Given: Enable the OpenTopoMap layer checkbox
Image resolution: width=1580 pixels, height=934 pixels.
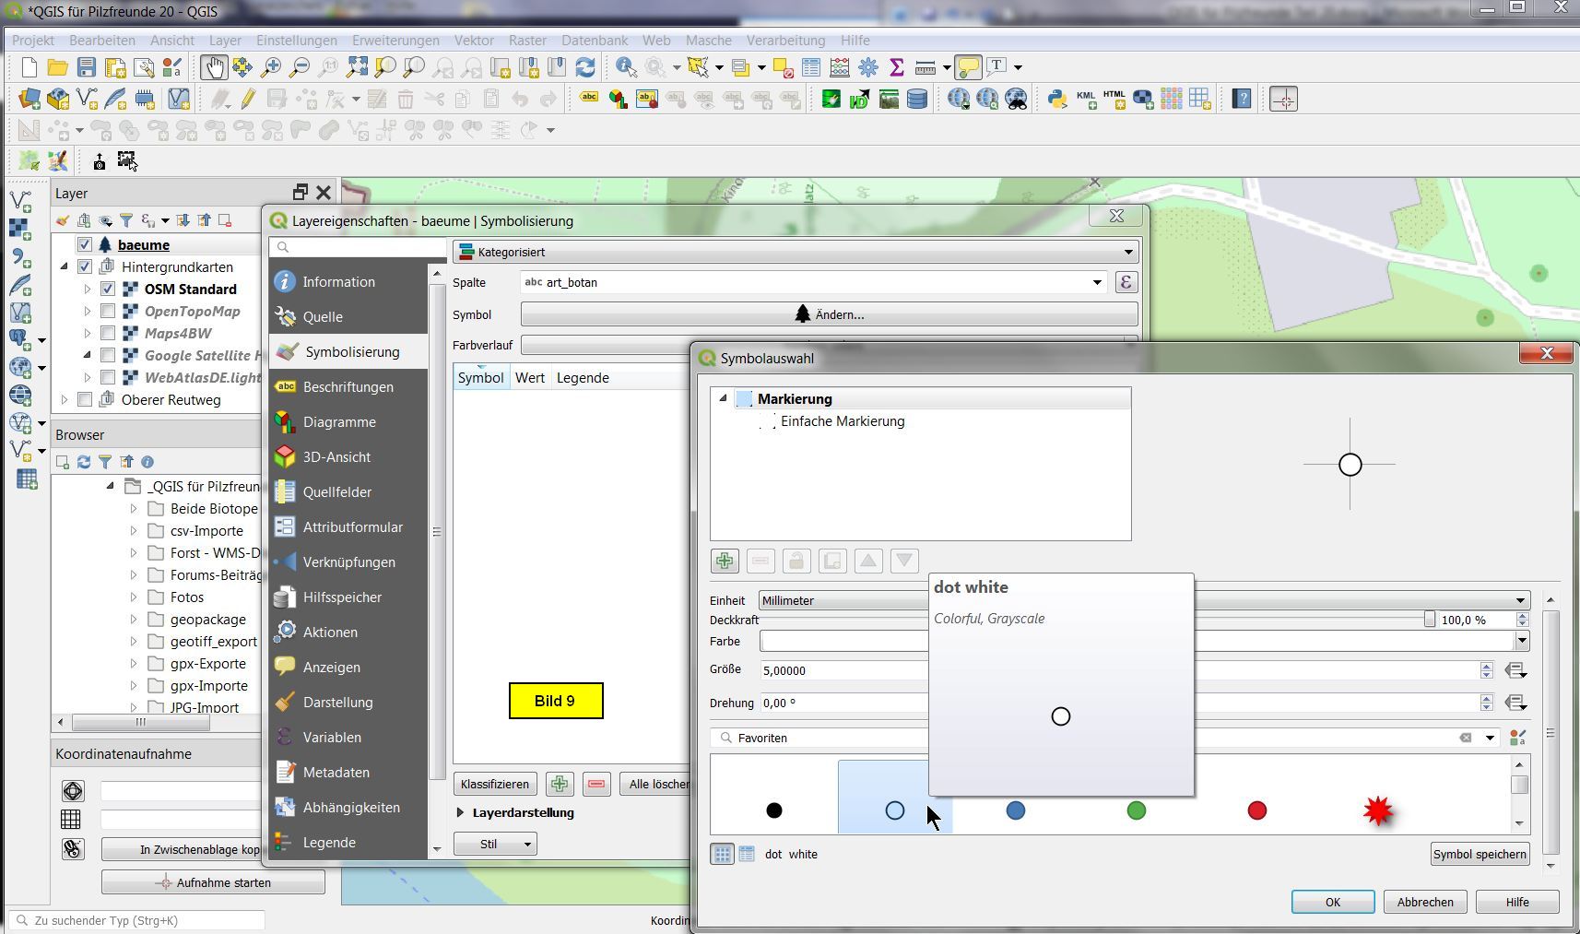Looking at the screenshot, I should [108, 312].
